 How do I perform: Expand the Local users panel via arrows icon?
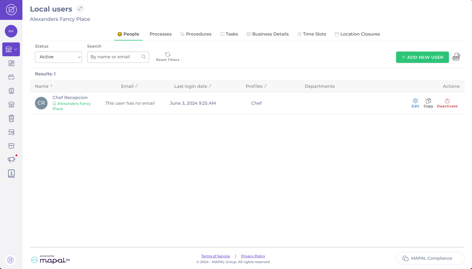[x=80, y=9]
